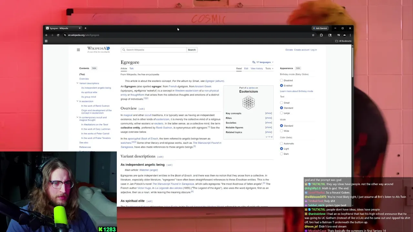The height and width of the screenshot is (232, 413).
Task: Collapse In esotericism section in Contents
Action: (x=77, y=101)
